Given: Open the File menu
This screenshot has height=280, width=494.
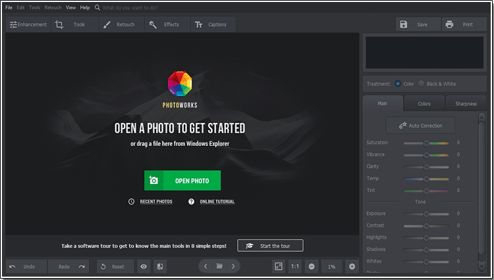Looking at the screenshot, I should tap(9, 7).
